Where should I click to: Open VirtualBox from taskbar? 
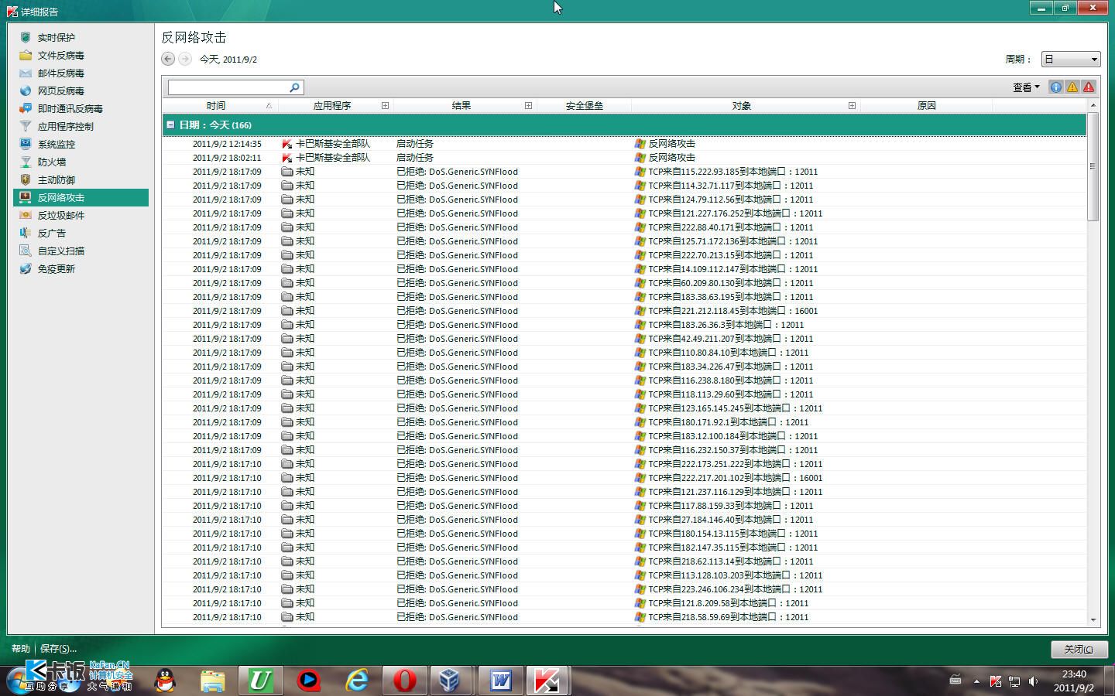(x=451, y=681)
